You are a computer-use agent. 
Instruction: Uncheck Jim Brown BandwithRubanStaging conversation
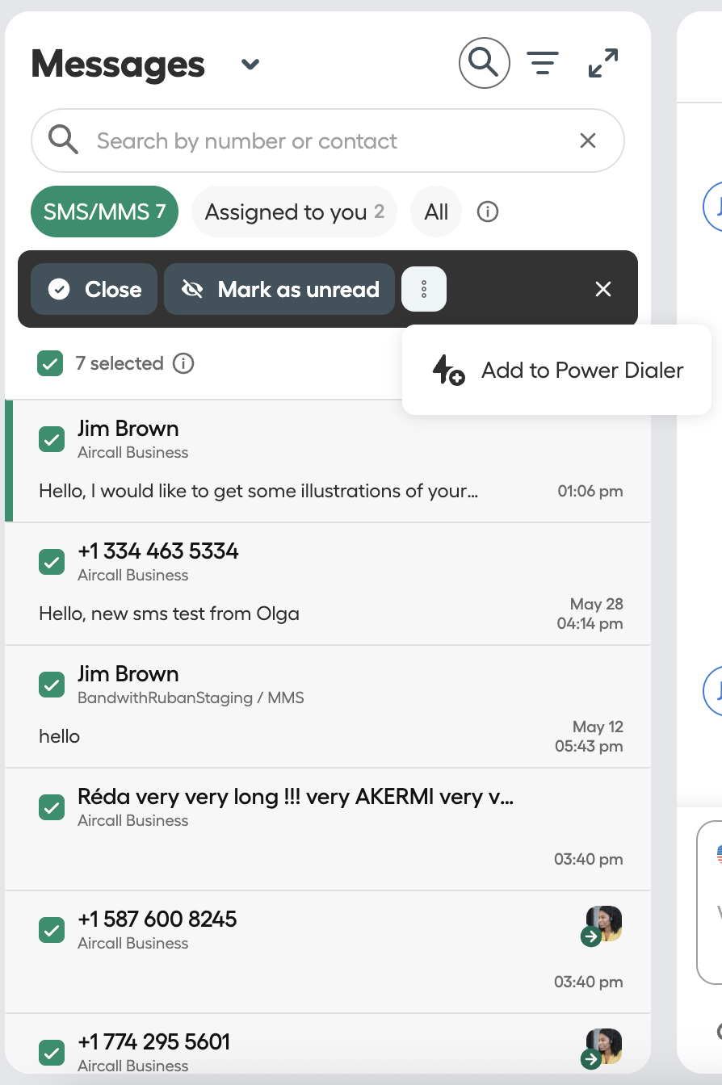[52, 685]
